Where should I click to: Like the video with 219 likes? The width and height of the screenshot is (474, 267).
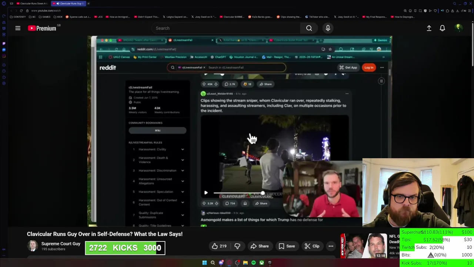click(219, 246)
